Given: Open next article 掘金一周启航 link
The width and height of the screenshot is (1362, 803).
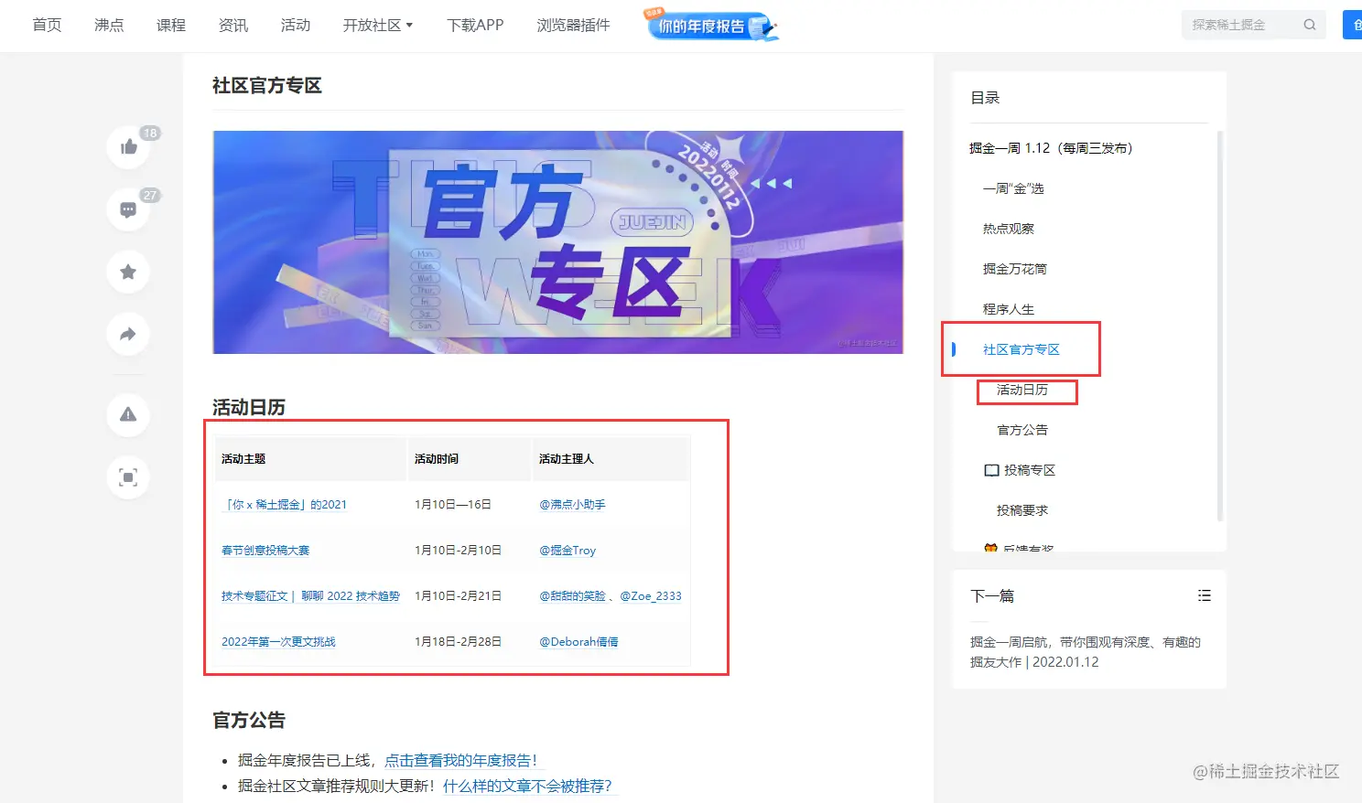Looking at the screenshot, I should point(1086,652).
